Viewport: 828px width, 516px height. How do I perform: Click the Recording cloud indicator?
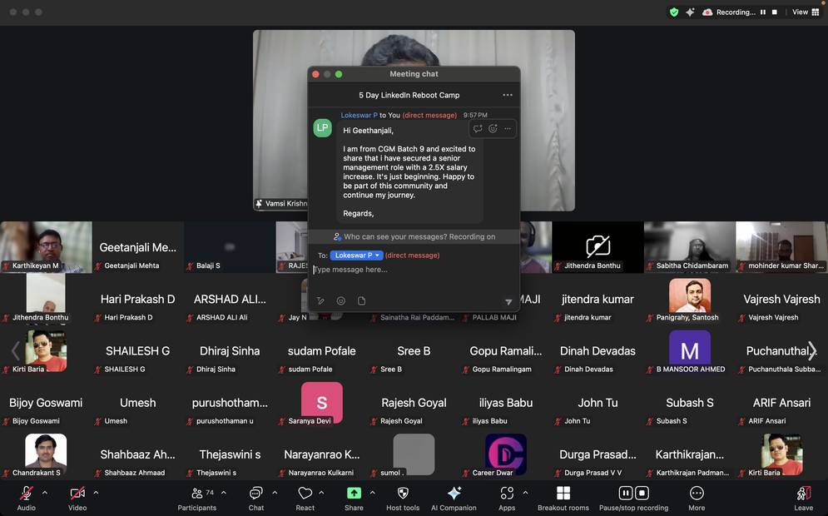[729, 12]
